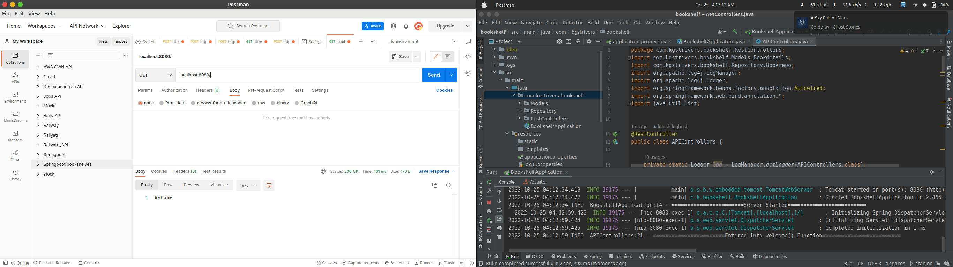
Task: Expand the Springboot bookshelves collection
Action: [38, 164]
